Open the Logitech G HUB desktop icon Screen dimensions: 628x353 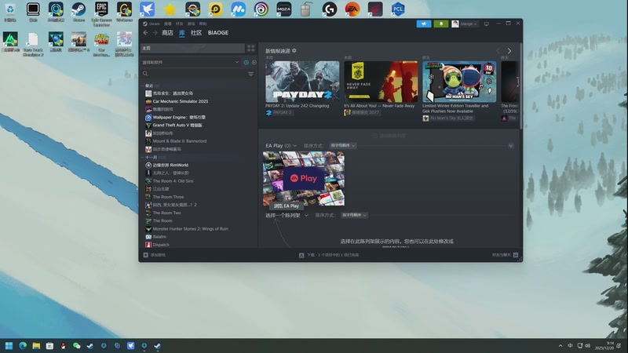[x=330, y=9]
